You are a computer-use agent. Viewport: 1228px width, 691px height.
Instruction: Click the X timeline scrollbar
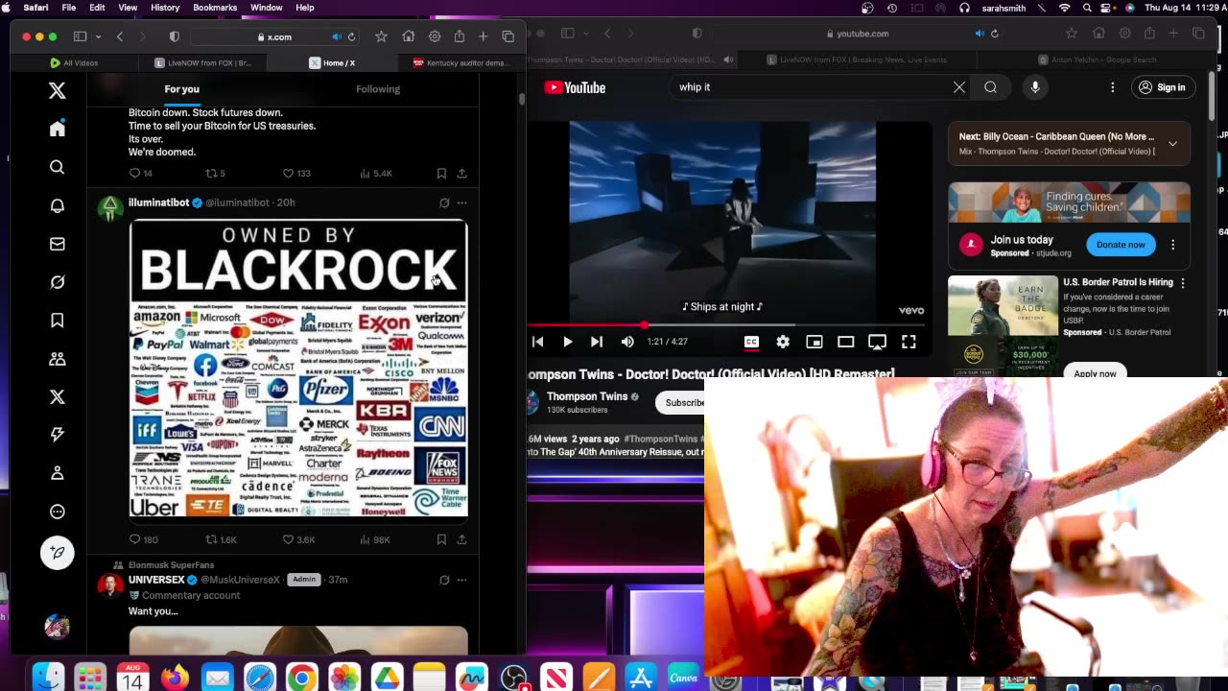coord(522,99)
